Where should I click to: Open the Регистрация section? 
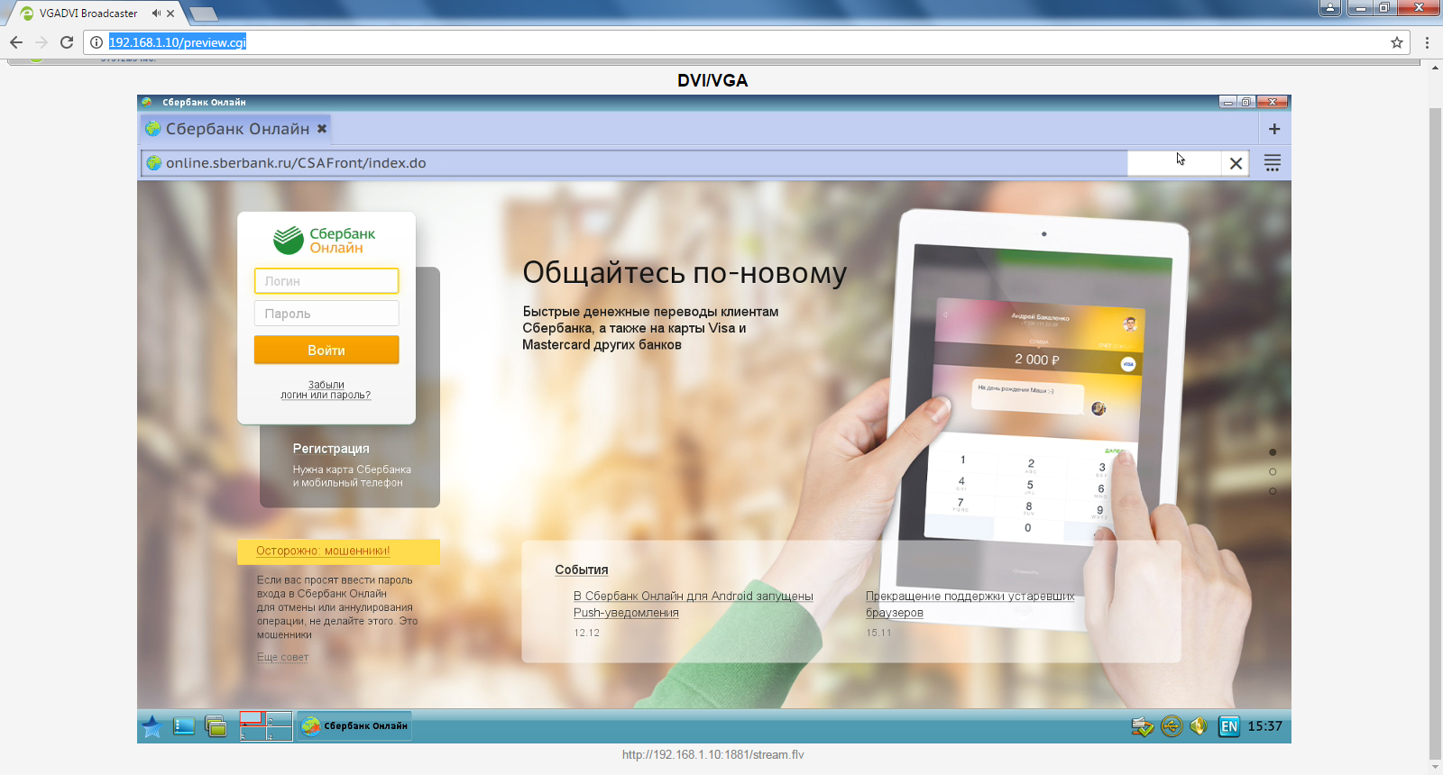pos(331,449)
